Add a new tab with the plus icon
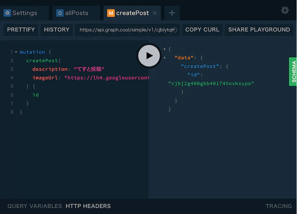The width and height of the screenshot is (297, 214). [172, 13]
